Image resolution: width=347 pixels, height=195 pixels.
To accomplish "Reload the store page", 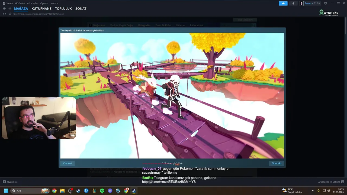I will pyautogui.click(x=4, y=14).
